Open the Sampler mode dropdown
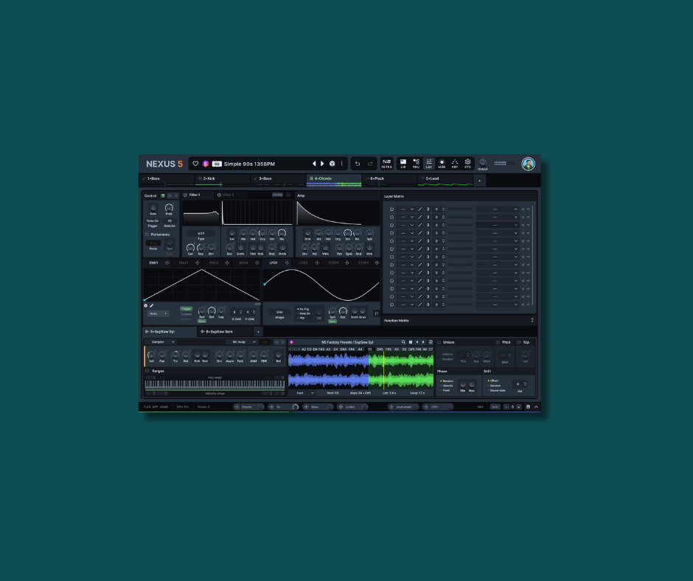 pos(162,342)
